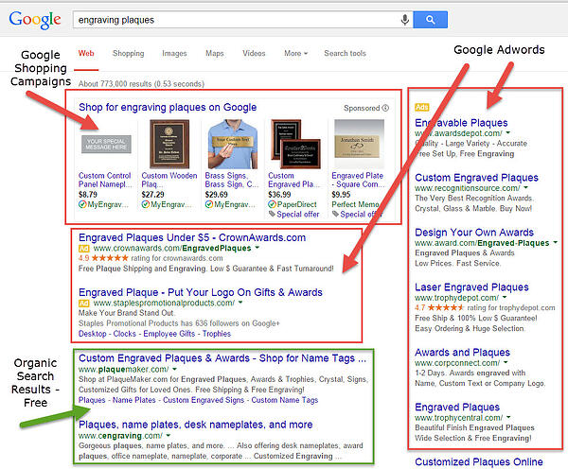Open Awards and Plaques ad
Viewport: 568px width, 469px height.
click(x=462, y=352)
